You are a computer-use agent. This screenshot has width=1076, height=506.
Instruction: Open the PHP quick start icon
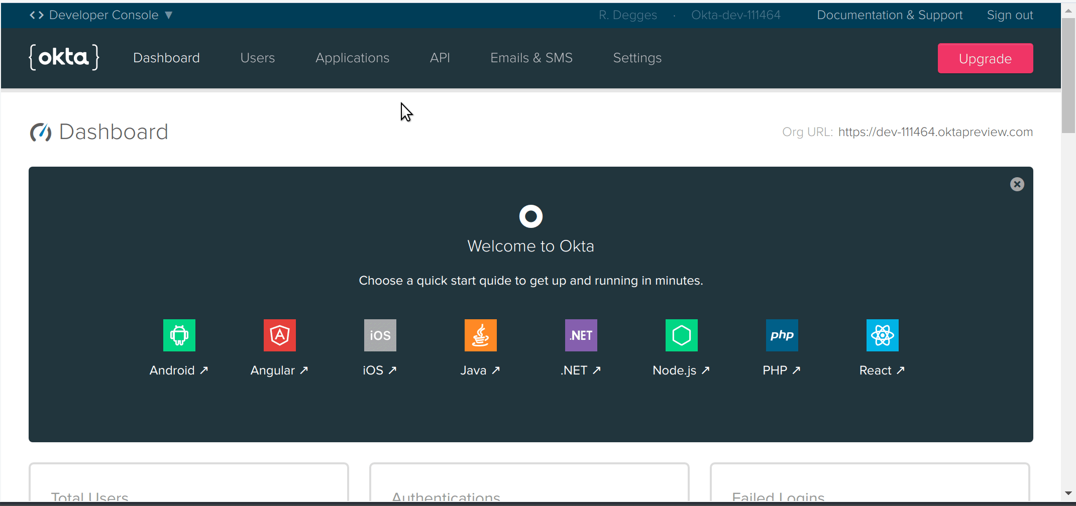pos(782,335)
